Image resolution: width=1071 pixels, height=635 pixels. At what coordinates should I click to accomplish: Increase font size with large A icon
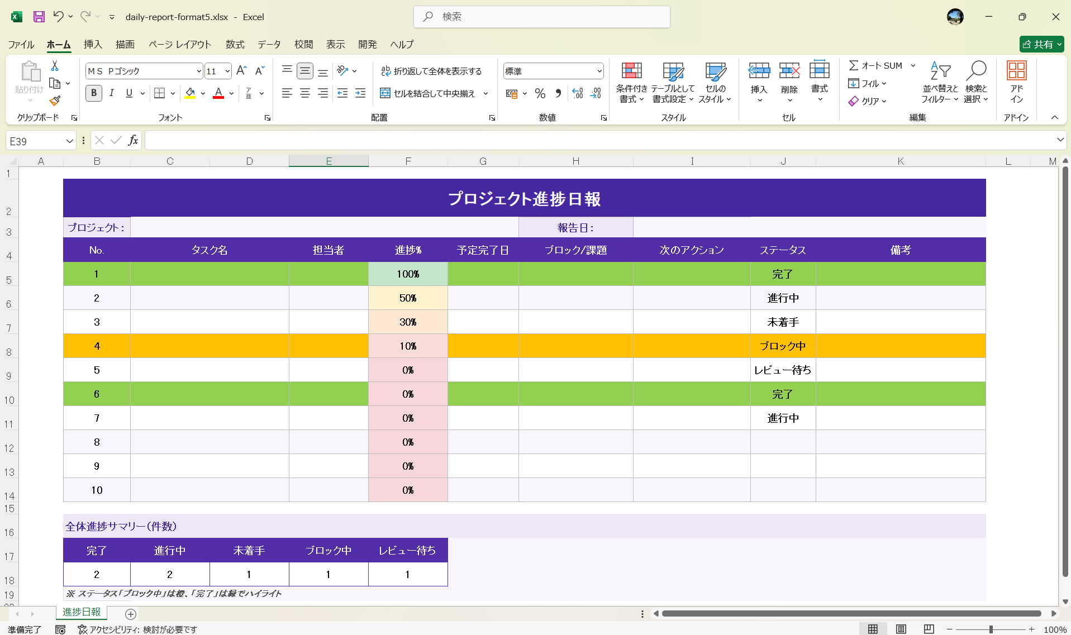pos(241,71)
